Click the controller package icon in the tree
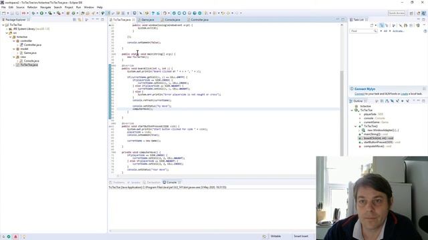Screen dimensions: 428x240 coord(18,41)
